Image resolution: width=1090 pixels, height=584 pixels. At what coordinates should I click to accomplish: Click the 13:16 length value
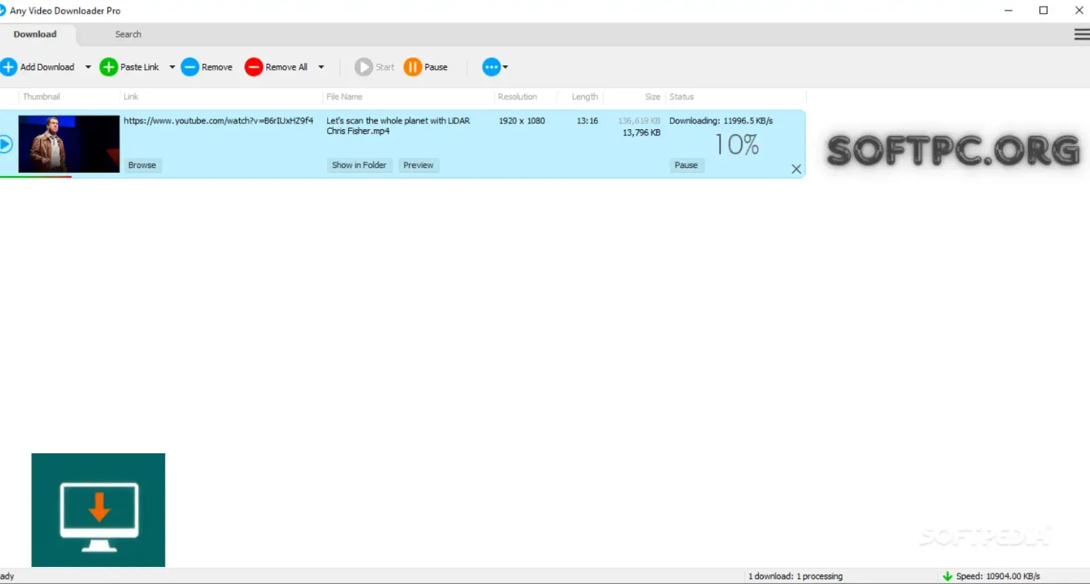(587, 120)
